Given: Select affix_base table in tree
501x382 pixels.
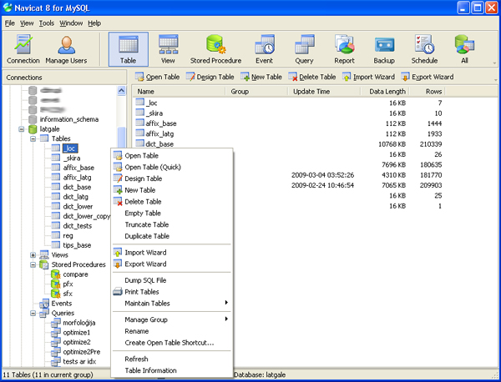Looking at the screenshot, I should [78, 168].
